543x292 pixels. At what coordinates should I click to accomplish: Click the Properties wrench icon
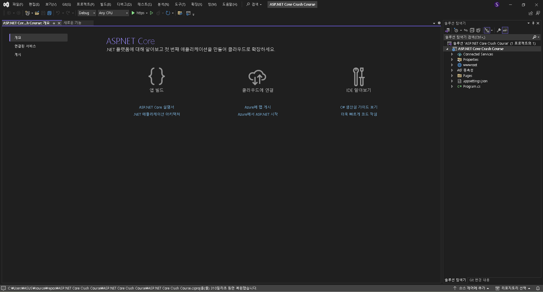click(499, 30)
